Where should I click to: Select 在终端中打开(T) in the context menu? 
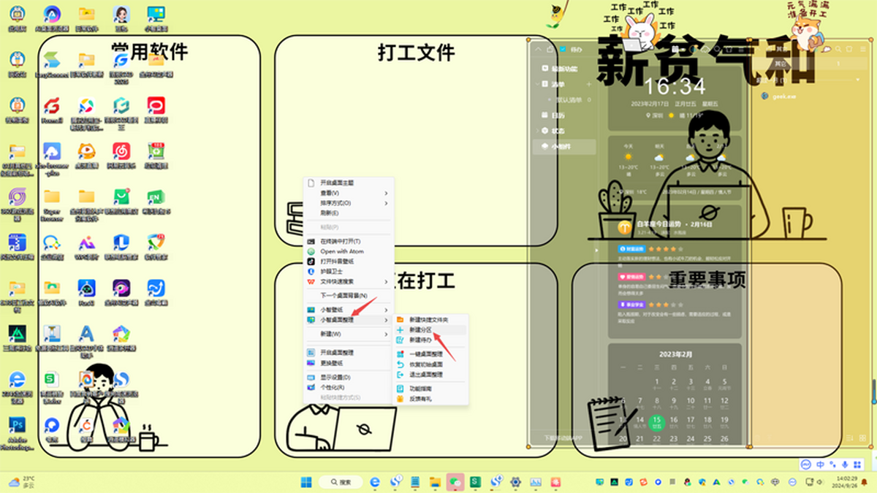349,241
